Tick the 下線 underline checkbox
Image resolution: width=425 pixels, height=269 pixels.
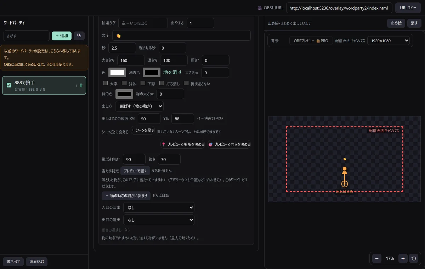(143, 84)
